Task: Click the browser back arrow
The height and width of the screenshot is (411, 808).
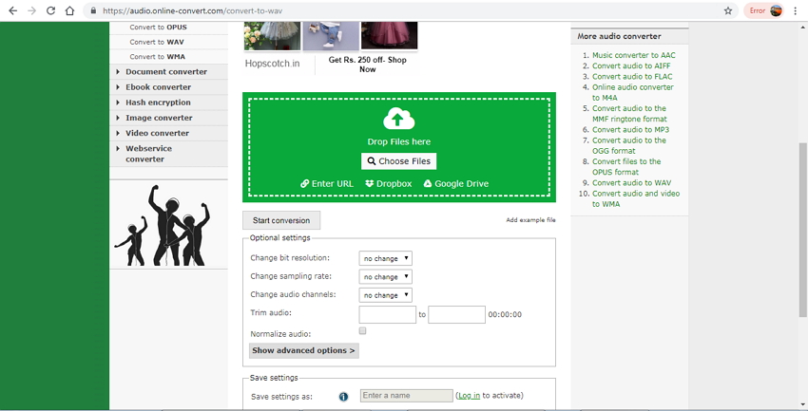Action: pos(11,10)
